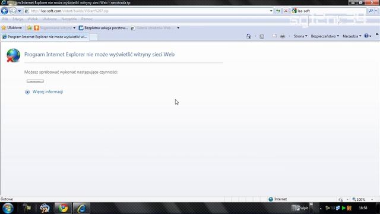Show hidden tray icons arrow
This screenshot has width=380, height=214.
[x=321, y=208]
